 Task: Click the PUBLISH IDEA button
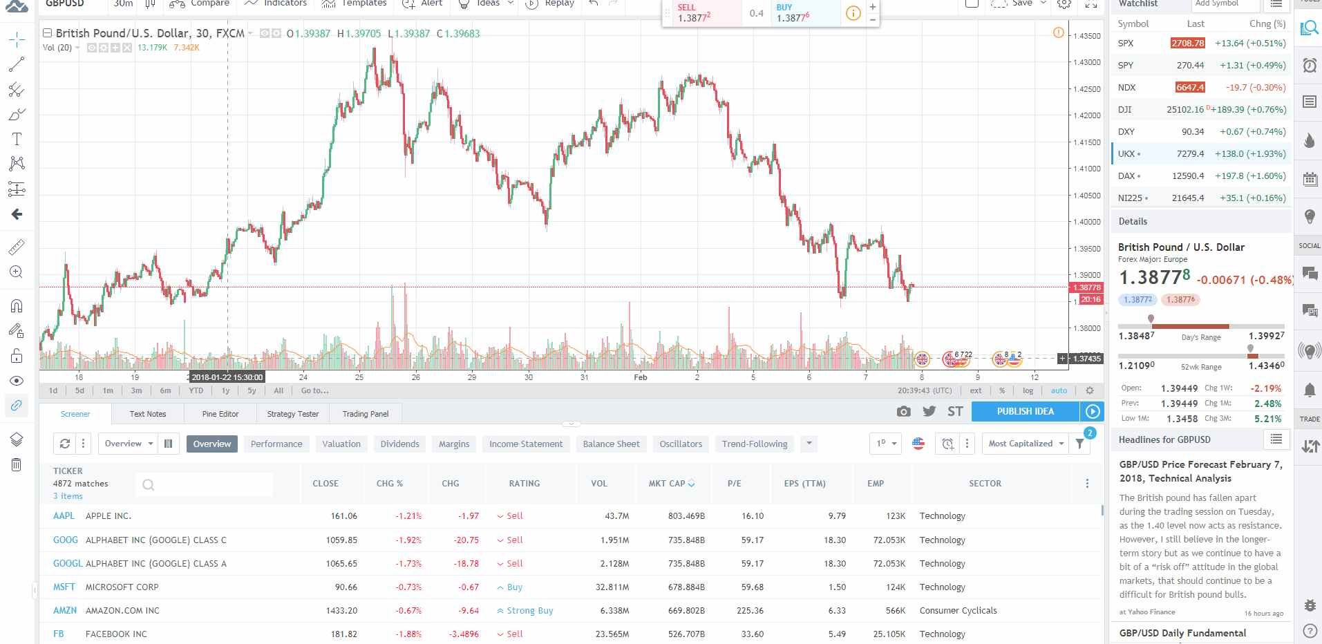pyautogui.click(x=1026, y=411)
